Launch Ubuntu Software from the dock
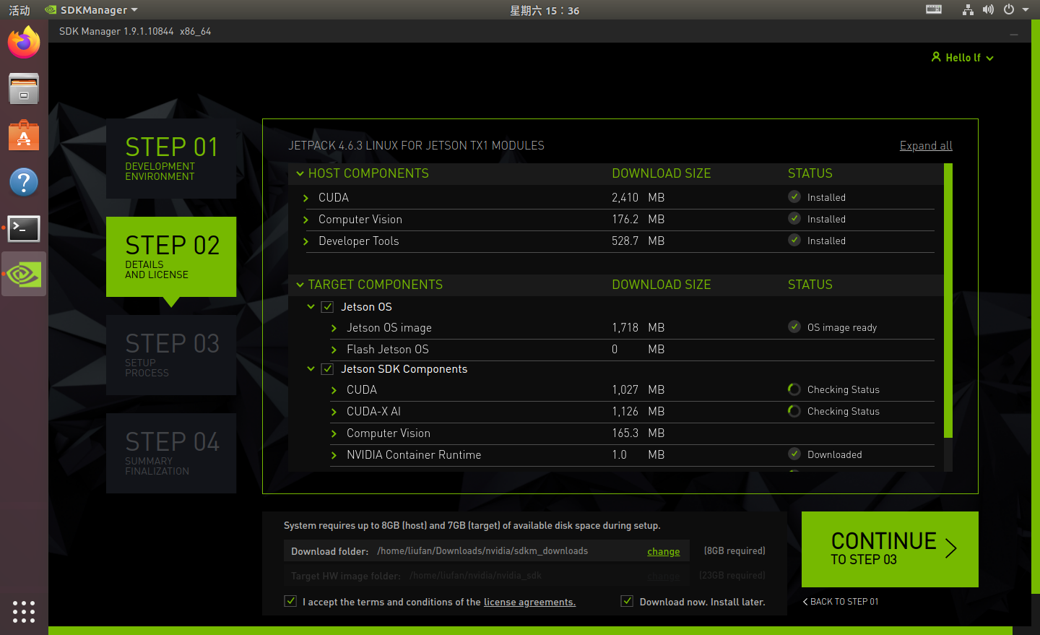1040x635 pixels. pyautogui.click(x=24, y=135)
